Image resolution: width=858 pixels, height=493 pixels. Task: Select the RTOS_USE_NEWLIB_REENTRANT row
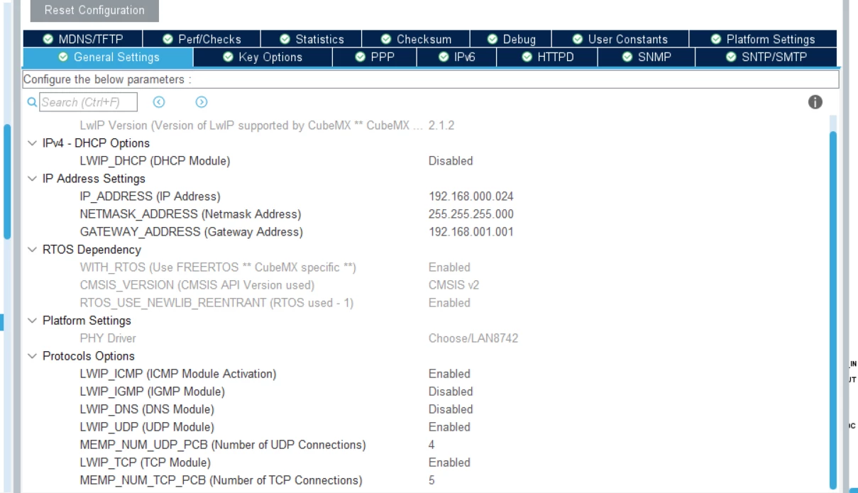[426, 303]
